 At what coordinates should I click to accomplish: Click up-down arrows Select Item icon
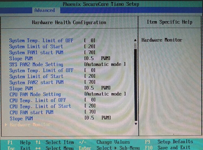tap(38, 142)
